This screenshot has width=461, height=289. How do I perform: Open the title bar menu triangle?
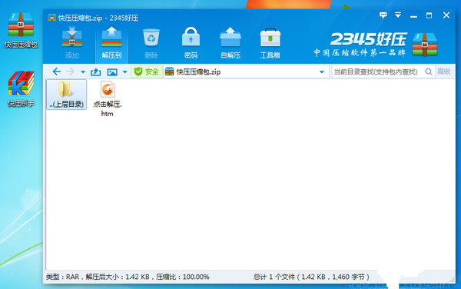pos(398,15)
